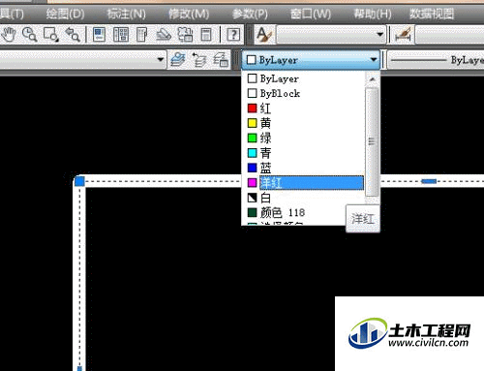
Task: Open the 帮助(H) menu
Action: (373, 14)
